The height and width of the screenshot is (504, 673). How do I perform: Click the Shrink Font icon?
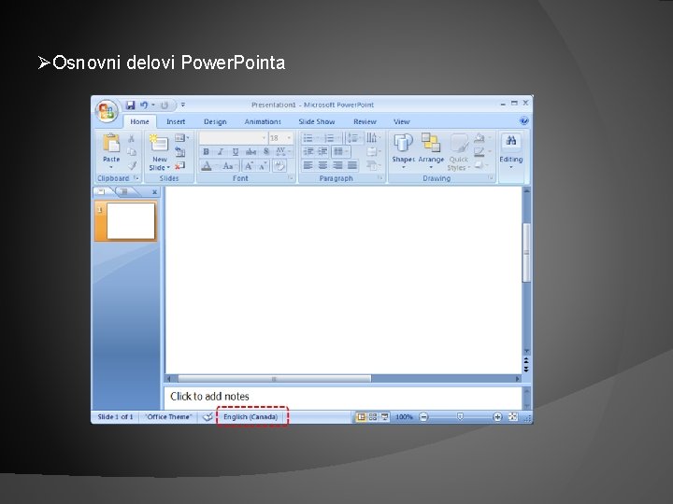pyautogui.click(x=263, y=166)
